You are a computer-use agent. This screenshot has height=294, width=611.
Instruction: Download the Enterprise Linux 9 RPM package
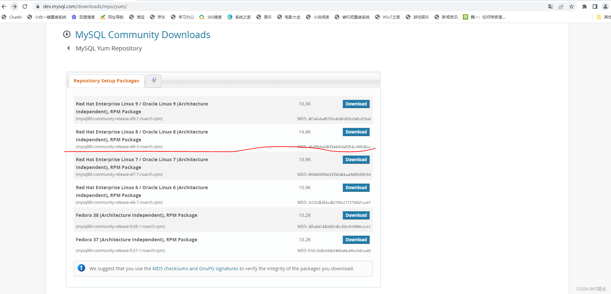356,104
